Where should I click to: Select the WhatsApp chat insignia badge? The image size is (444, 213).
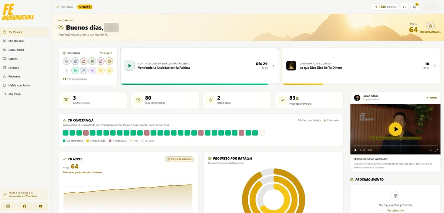[75, 70]
